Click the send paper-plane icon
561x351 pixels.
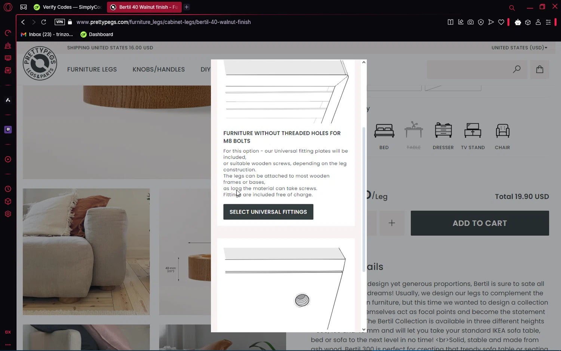[x=491, y=22]
